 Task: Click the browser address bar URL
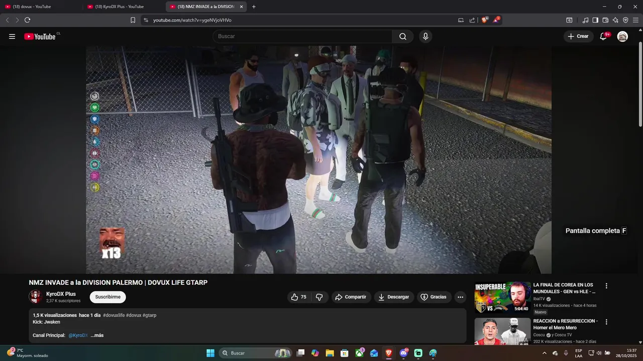(x=192, y=20)
